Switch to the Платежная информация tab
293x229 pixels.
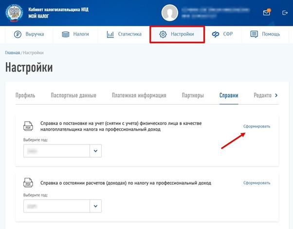click(x=139, y=95)
